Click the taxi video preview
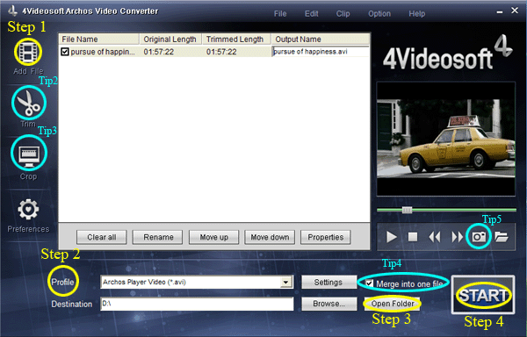Image resolution: width=527 pixels, height=337 pixels. click(445, 139)
